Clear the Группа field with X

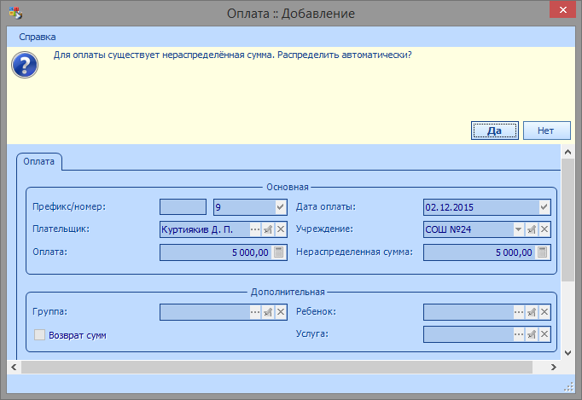[281, 312]
